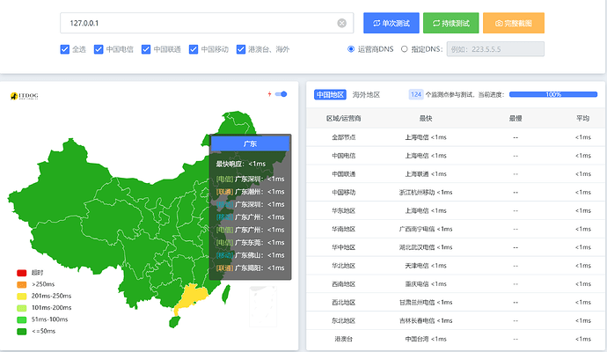Viewport: 607px width, 352px height.
Task: Click the 124 monitoring nodes badge
Action: click(416, 94)
